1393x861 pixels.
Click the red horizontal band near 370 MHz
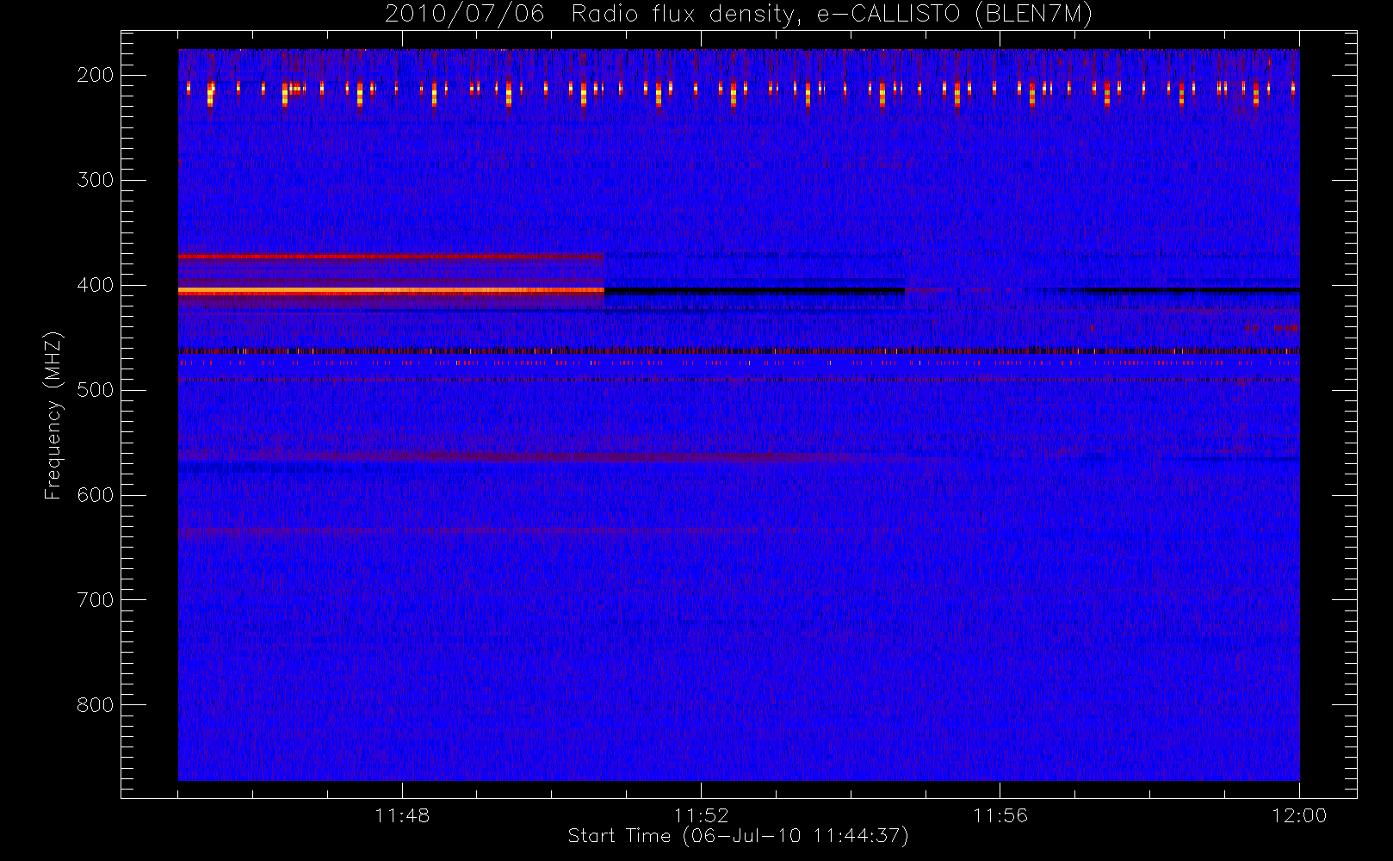point(391,257)
